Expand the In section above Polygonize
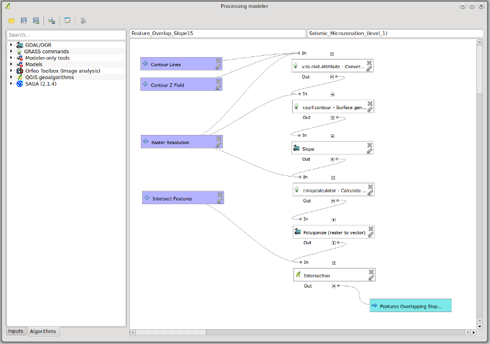The height and width of the screenshot is (344, 490). coord(333,219)
